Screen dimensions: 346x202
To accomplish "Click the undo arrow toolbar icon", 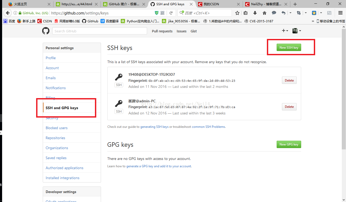I will pos(283,13).
